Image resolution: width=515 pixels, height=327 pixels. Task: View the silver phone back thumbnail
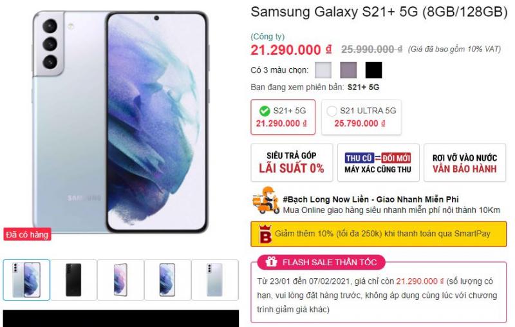215,280
